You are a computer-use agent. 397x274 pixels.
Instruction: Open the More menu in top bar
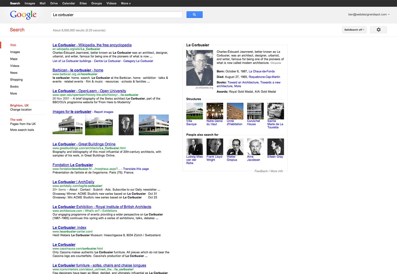(126, 3)
